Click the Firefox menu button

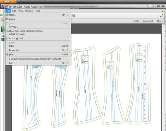click(8, 2)
